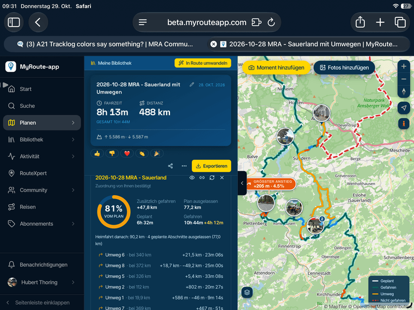Image resolution: width=414 pixels, height=310 pixels.
Task: Click the extensions icon in address bar
Action: [x=257, y=22]
